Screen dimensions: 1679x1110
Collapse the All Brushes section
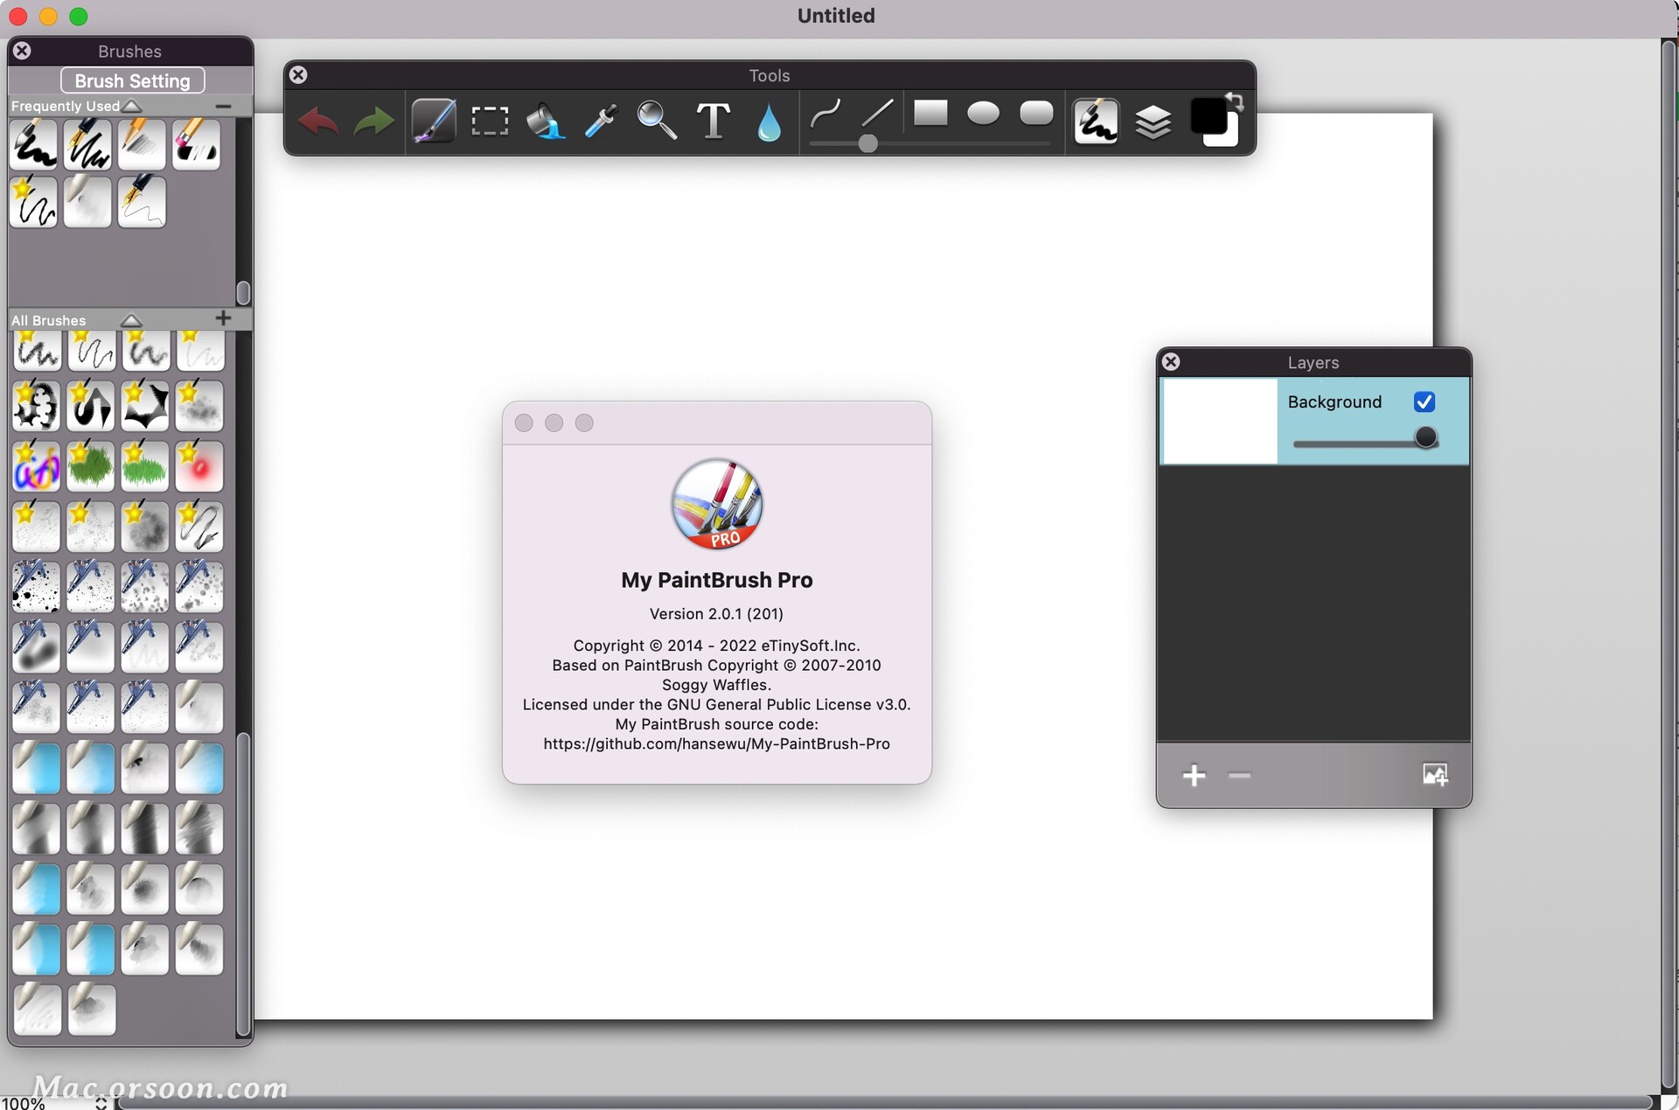[131, 319]
